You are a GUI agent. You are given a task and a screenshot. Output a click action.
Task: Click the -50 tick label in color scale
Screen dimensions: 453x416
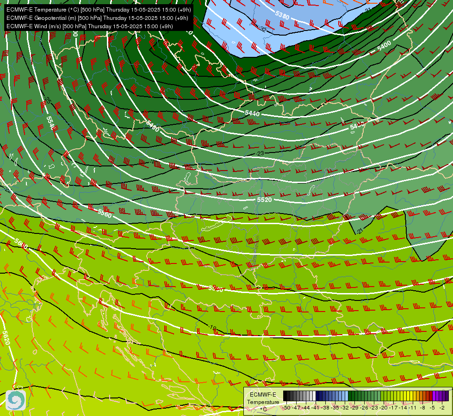point(286,408)
